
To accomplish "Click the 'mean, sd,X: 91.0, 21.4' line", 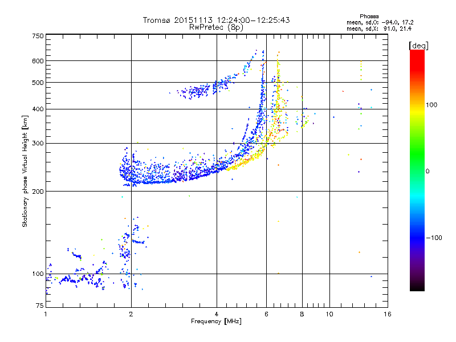I will (x=379, y=28).
